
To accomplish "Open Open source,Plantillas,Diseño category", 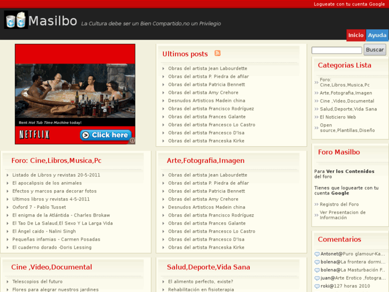I will (347, 128).
